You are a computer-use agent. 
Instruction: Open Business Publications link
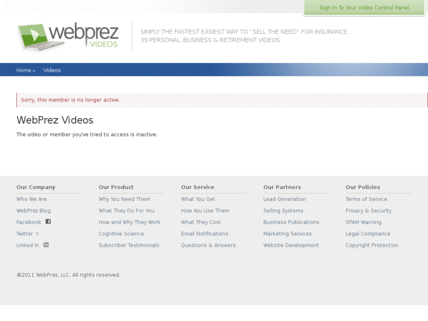click(x=291, y=222)
